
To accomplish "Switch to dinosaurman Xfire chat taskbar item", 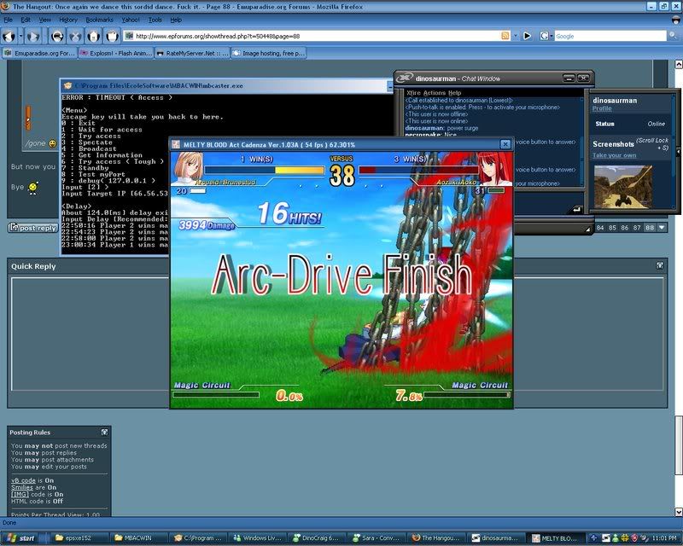I will (x=497, y=538).
